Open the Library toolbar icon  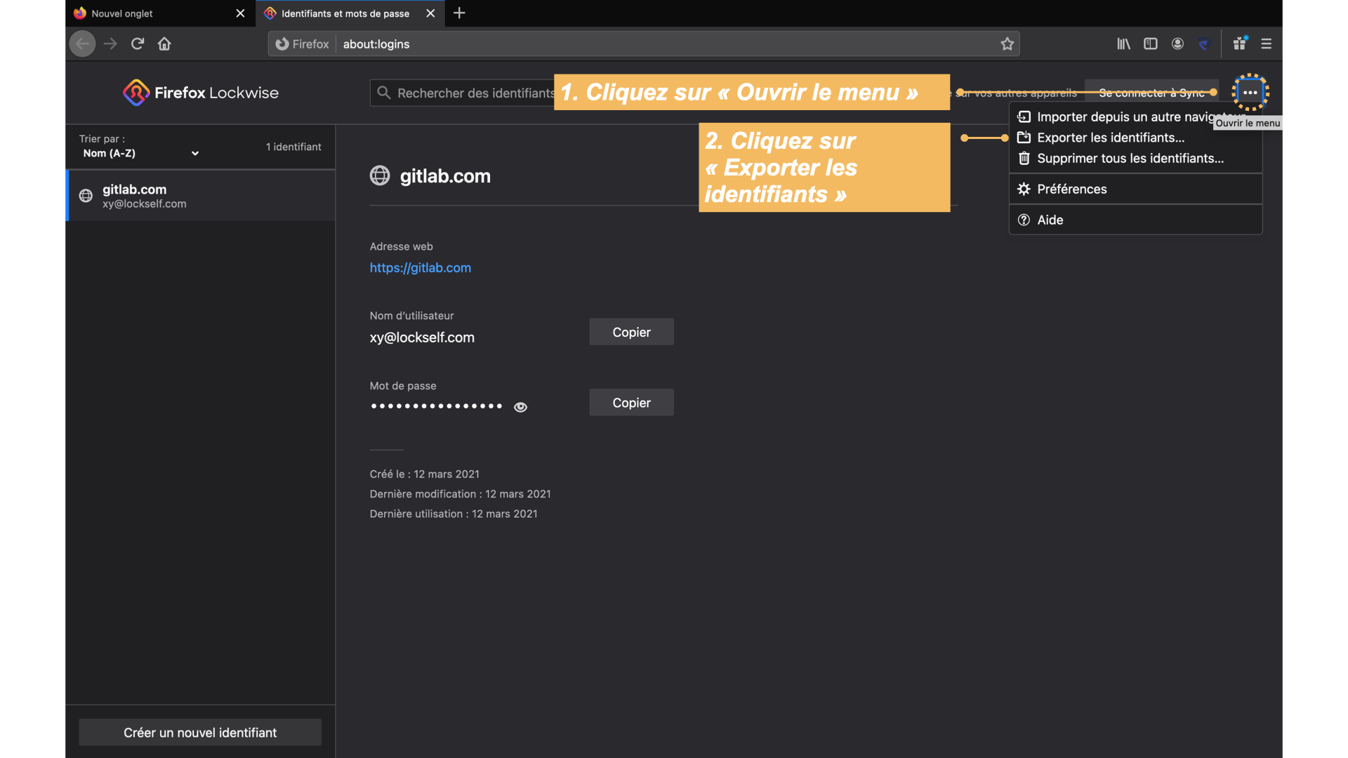(x=1123, y=44)
